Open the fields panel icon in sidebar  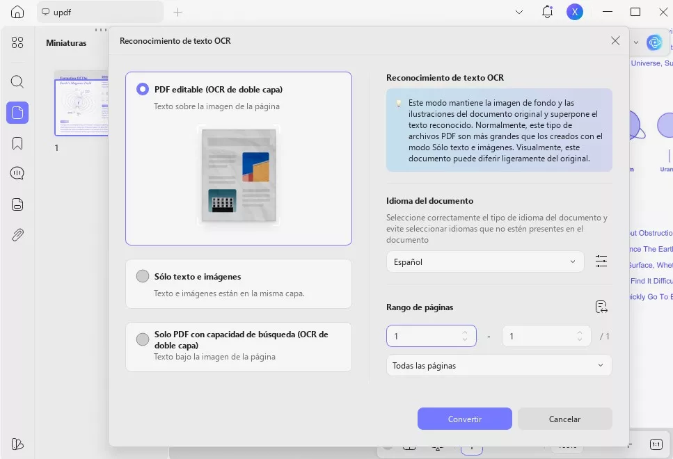pos(17,204)
